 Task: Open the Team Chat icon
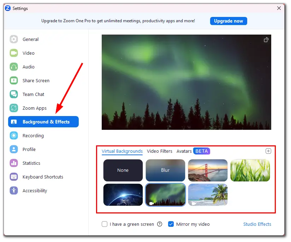click(14, 95)
